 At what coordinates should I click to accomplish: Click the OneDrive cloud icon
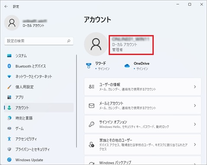(x=127, y=66)
